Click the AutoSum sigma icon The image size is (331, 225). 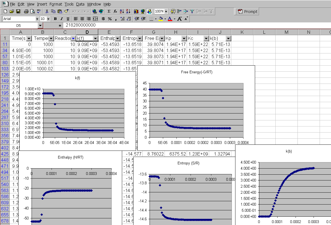(x=109, y=11)
